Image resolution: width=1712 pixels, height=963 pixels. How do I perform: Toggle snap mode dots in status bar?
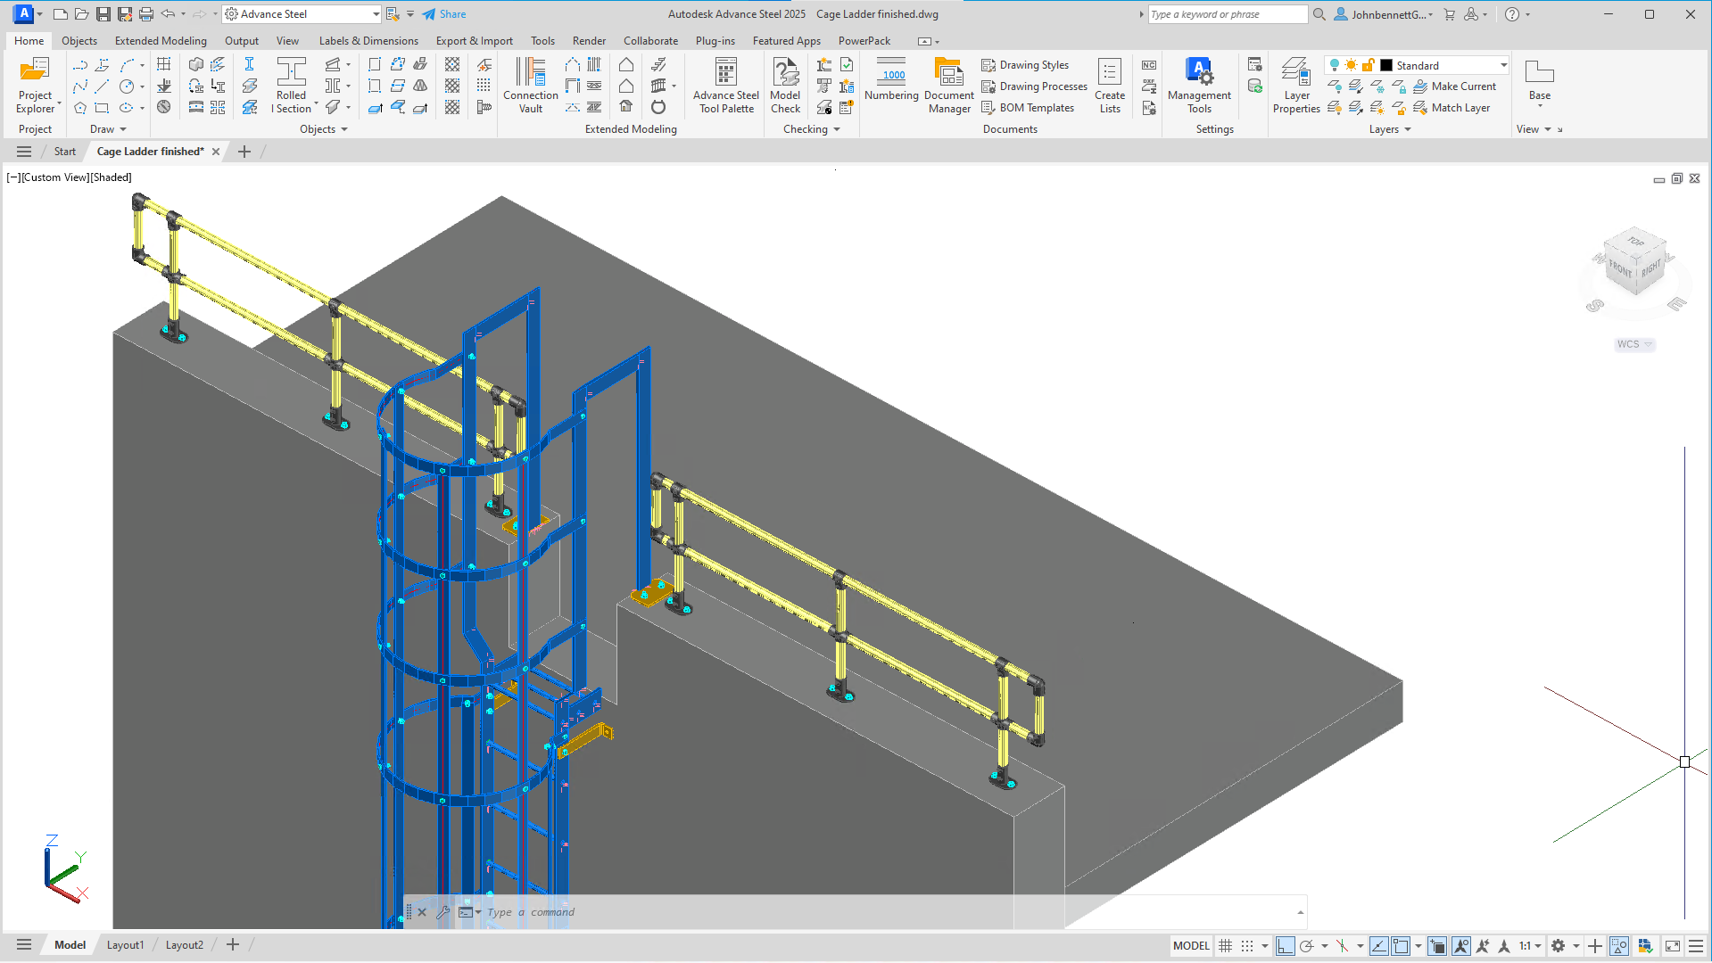[1247, 946]
